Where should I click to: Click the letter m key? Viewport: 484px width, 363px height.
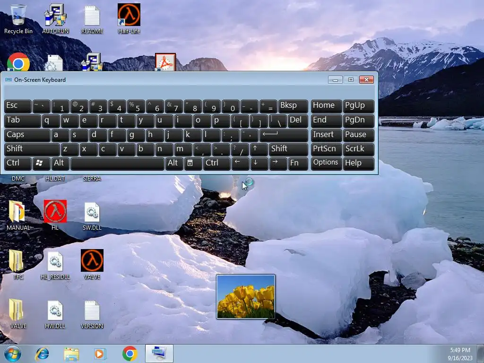(x=183, y=149)
